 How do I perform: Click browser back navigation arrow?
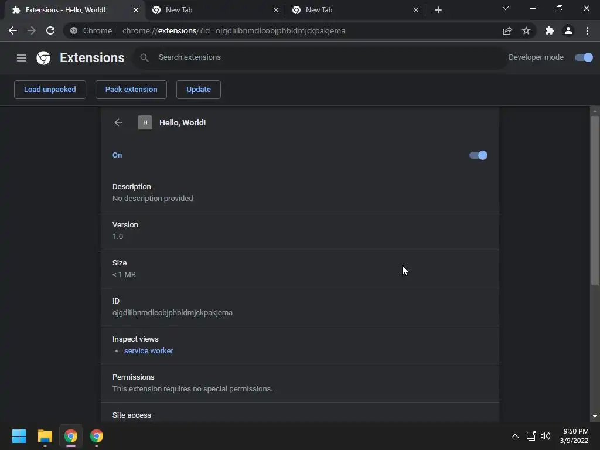13,30
